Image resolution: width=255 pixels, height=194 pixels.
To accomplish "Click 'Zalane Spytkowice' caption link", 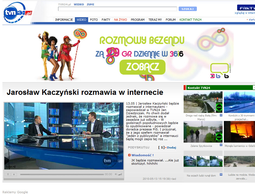I will pos(201,146).
